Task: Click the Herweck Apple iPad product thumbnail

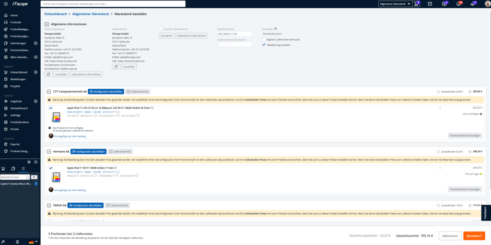Action: click(x=56, y=177)
